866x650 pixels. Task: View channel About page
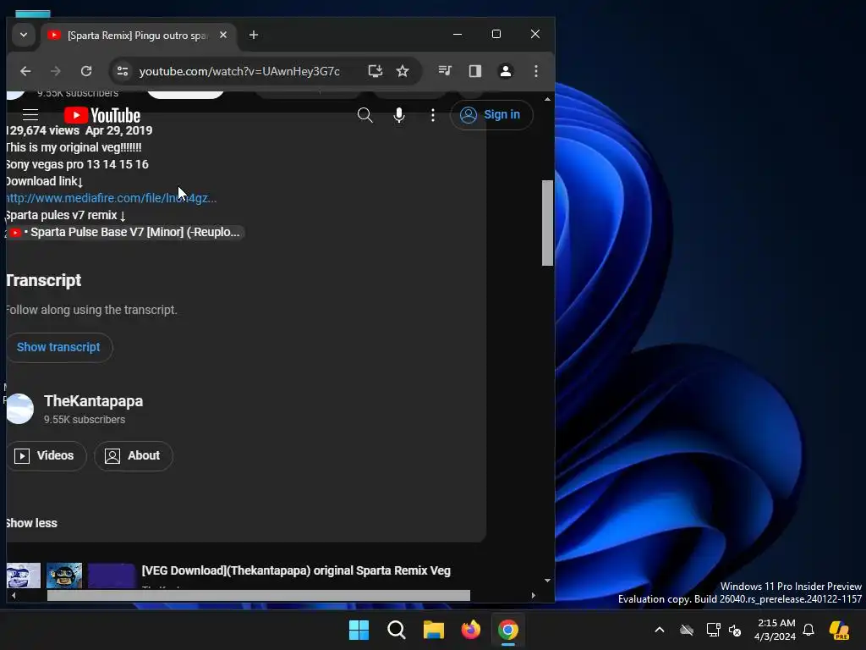click(x=133, y=455)
